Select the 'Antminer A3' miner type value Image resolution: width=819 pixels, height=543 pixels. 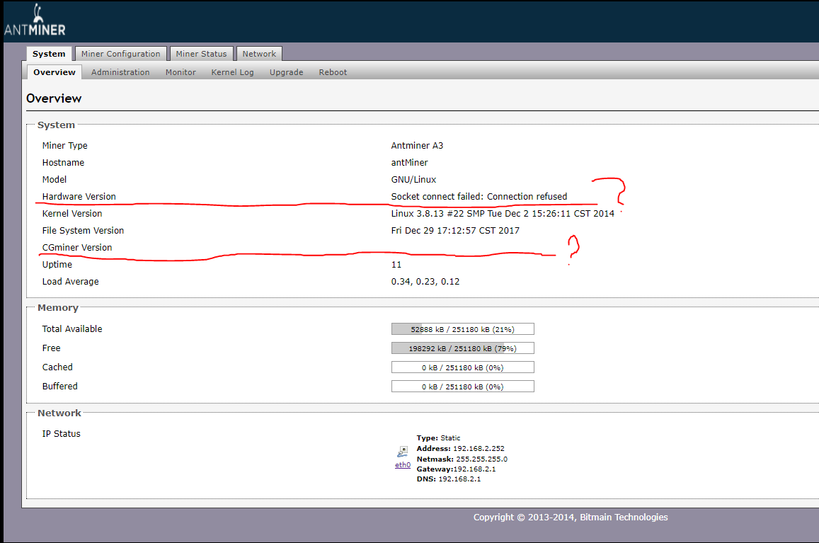click(417, 145)
